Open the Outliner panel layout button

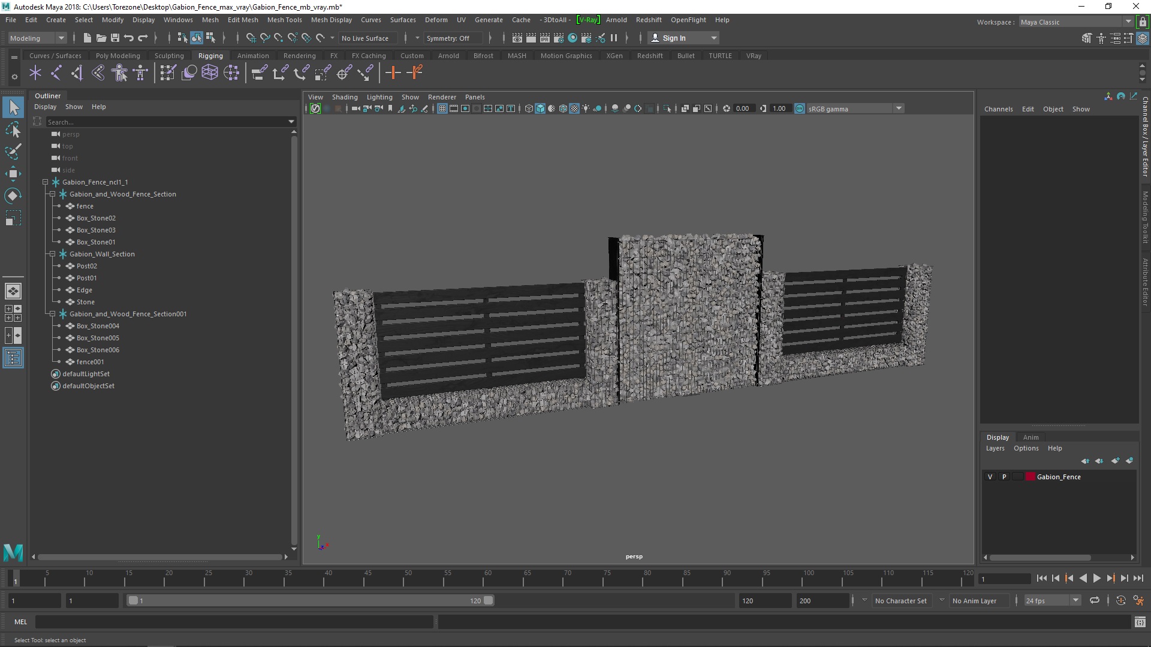(13, 358)
